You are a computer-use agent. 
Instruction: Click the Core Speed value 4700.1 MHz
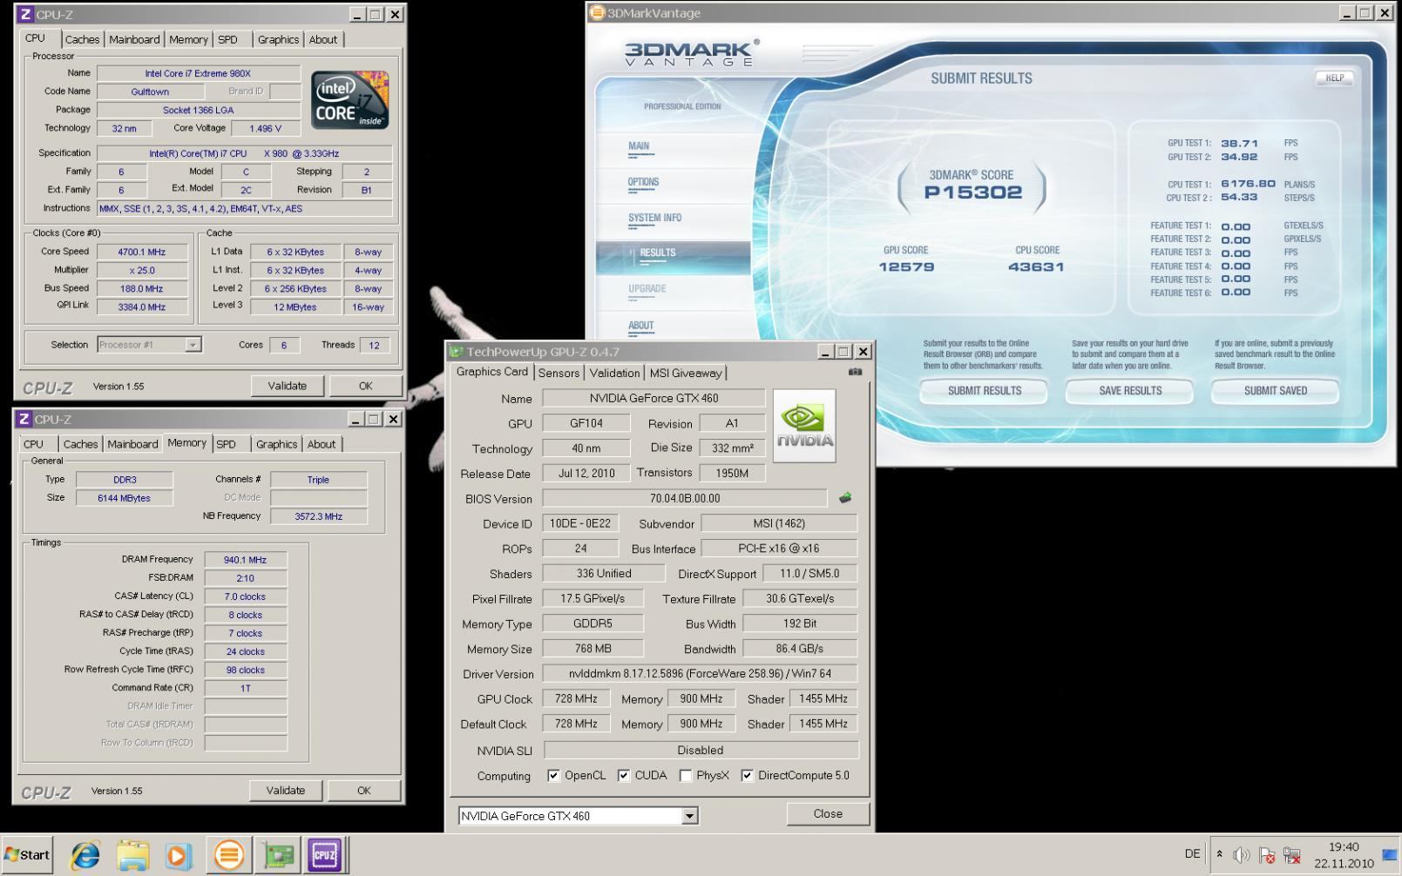click(141, 252)
